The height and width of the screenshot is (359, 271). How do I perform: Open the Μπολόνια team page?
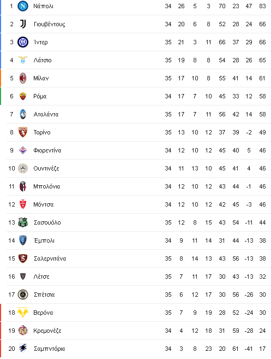(46, 186)
